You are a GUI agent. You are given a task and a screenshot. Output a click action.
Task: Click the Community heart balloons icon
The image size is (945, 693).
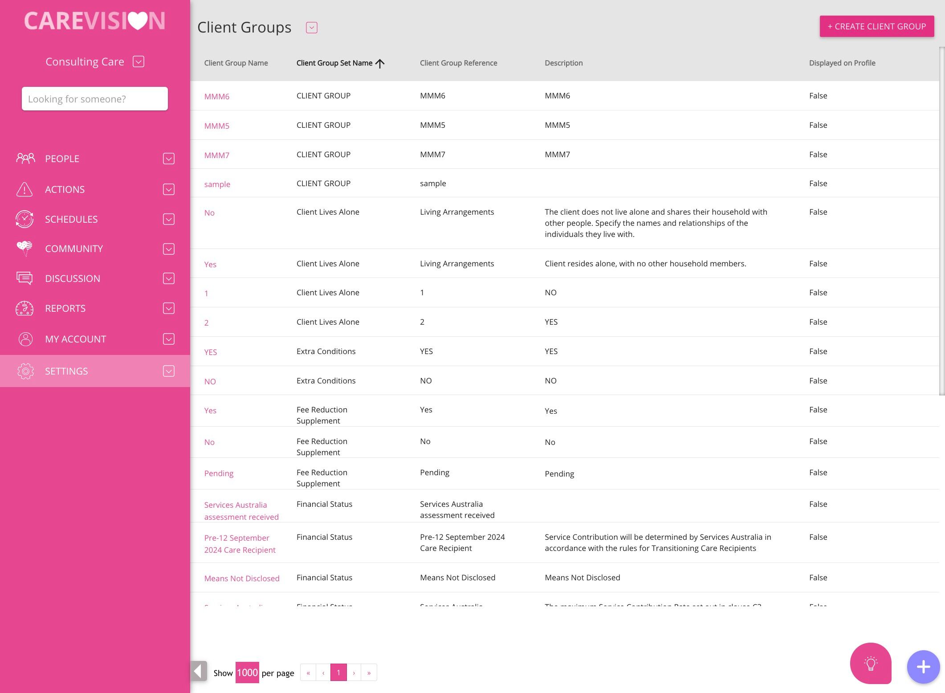click(x=24, y=249)
